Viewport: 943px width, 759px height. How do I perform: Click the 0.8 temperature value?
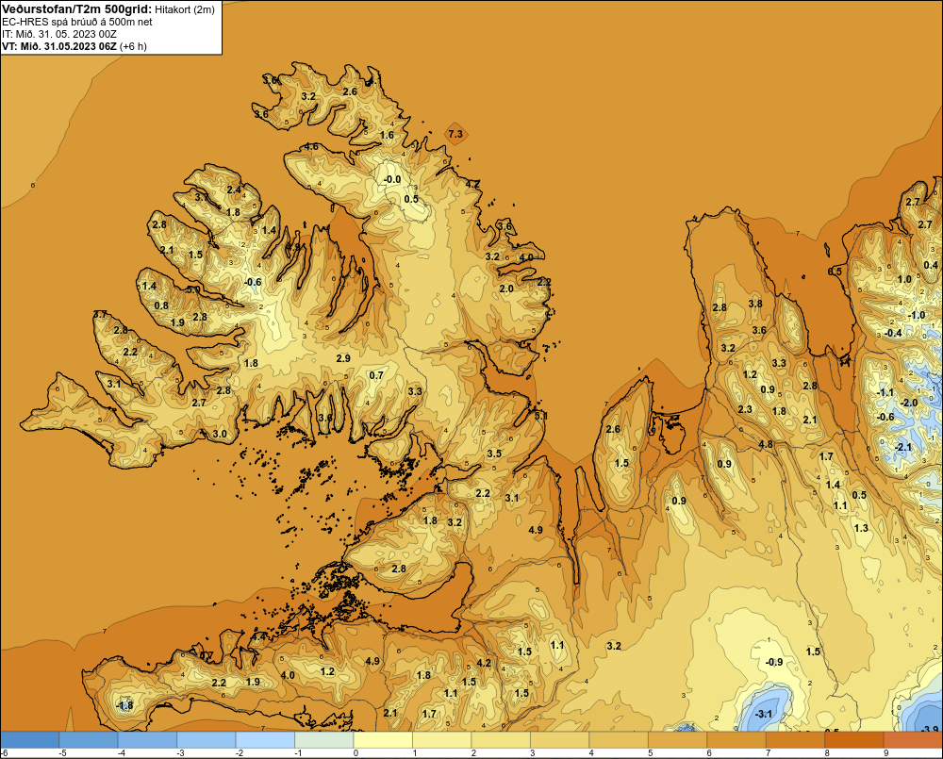tap(161, 305)
